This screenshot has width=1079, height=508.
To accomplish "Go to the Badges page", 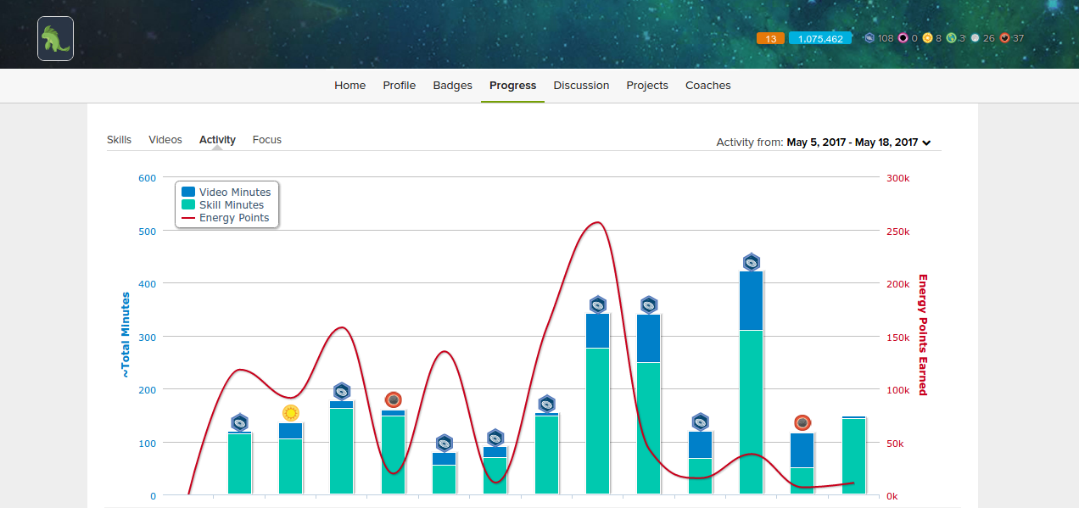I will tap(452, 86).
